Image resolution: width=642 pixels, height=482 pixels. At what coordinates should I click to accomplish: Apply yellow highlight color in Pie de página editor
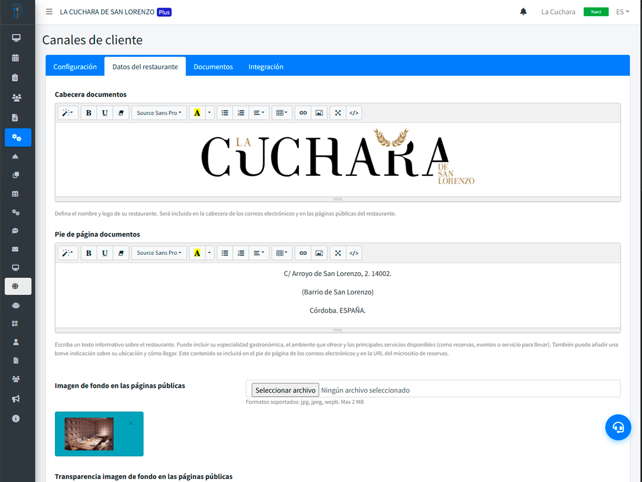197,253
